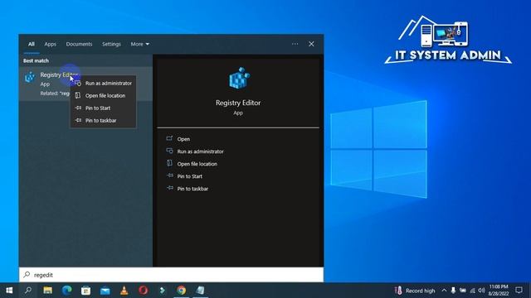Click the Best match heading text
531x298 pixels.
tap(36, 60)
